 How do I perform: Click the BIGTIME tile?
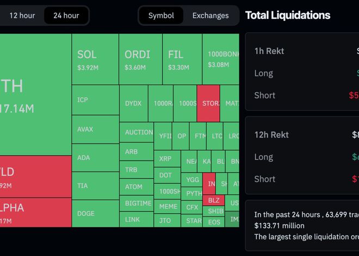pos(137,203)
